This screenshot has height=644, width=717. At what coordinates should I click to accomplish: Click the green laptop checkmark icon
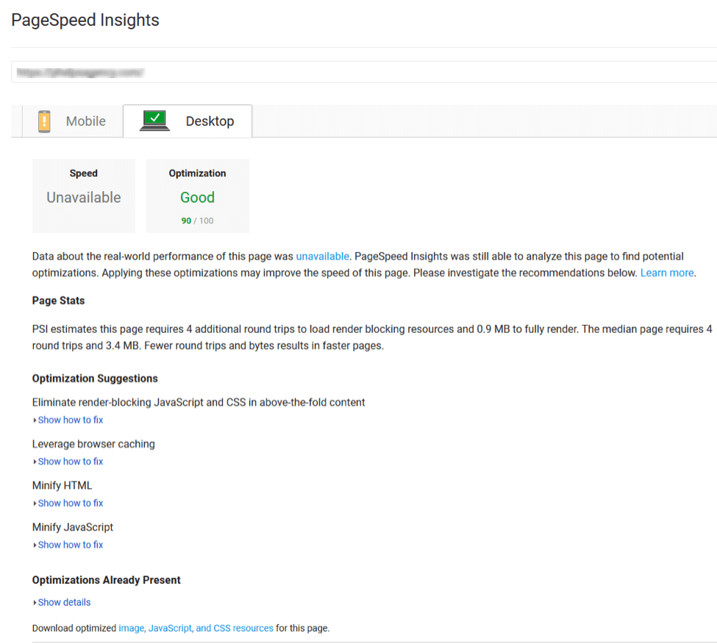(x=154, y=121)
